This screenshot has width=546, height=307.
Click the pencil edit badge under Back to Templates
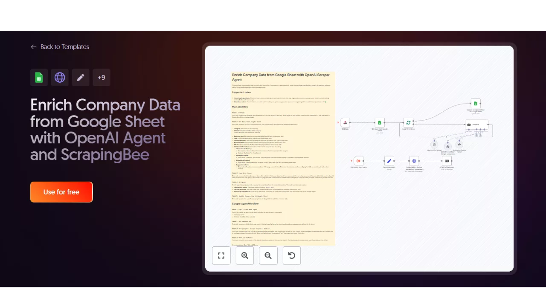pos(81,78)
